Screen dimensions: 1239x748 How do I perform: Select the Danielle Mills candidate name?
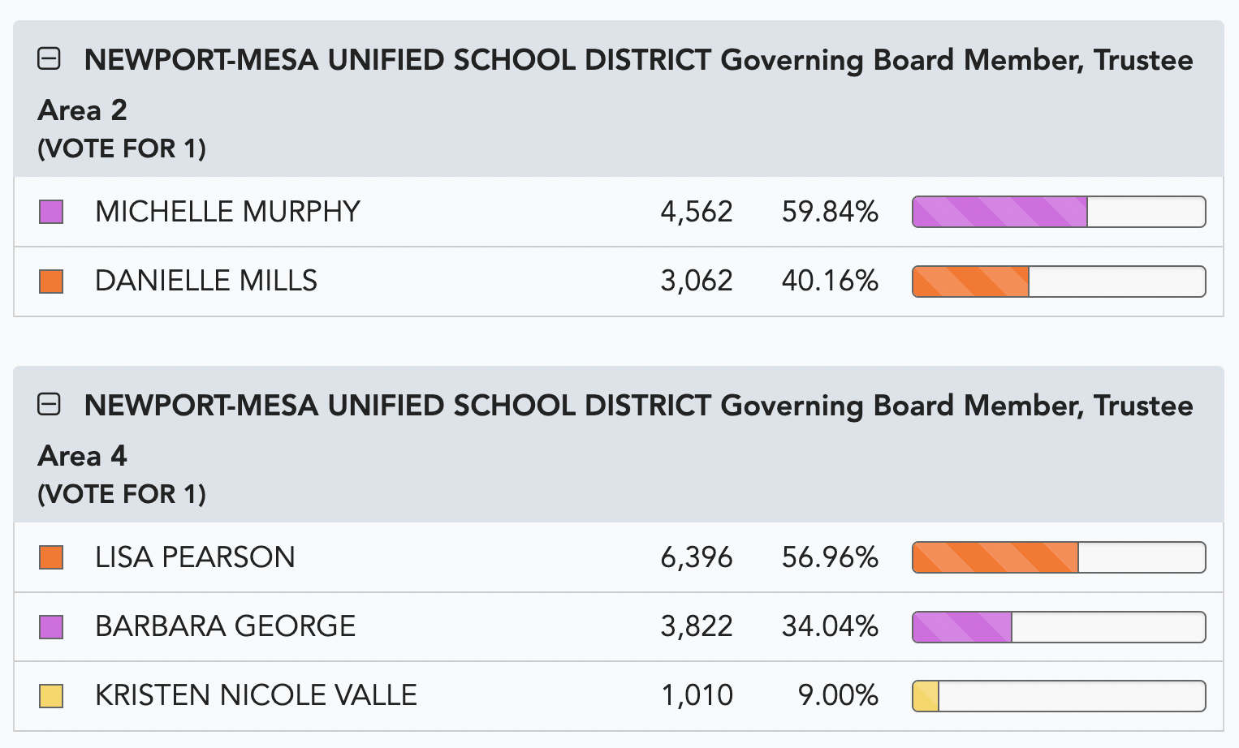(x=206, y=281)
